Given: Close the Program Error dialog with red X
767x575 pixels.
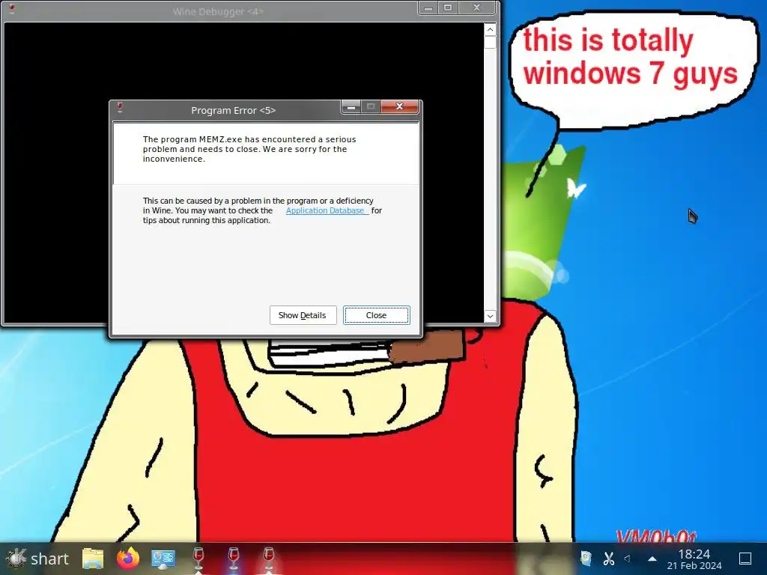Looking at the screenshot, I should tap(400, 106).
